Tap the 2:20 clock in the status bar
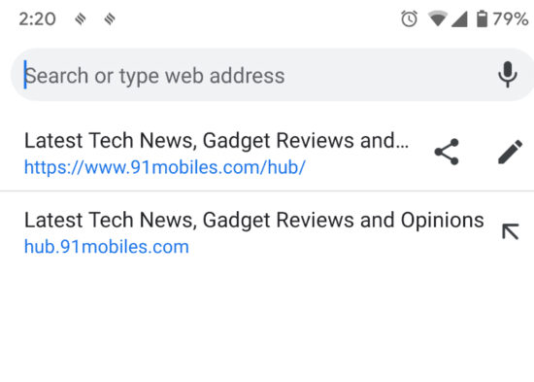Screen dimensions: 534x382 click(38, 19)
